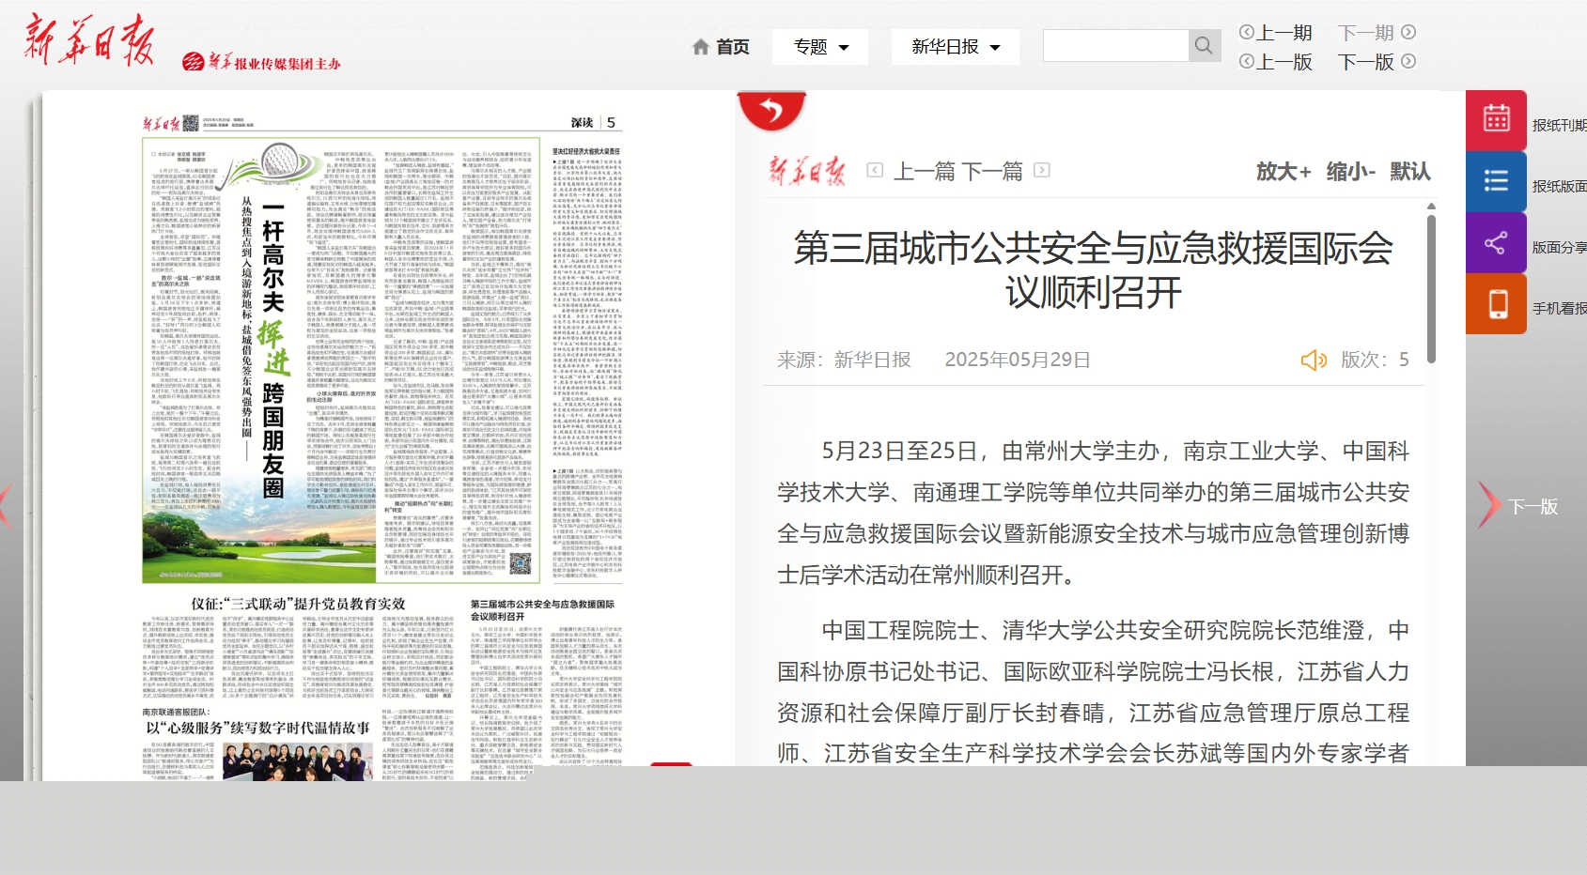Shrink article text with 缩小-
The width and height of the screenshot is (1587, 875).
click(1350, 172)
